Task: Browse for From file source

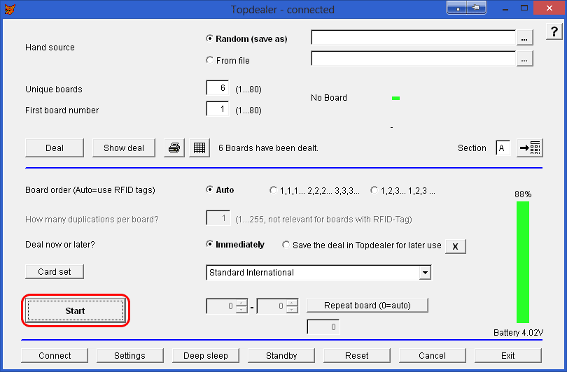Action: coord(524,59)
